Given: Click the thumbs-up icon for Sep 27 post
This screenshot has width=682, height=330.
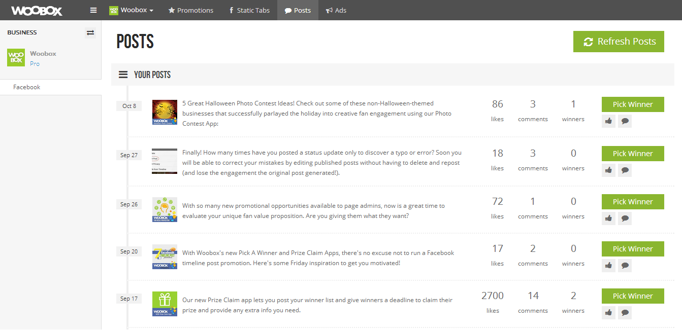Looking at the screenshot, I should [608, 170].
